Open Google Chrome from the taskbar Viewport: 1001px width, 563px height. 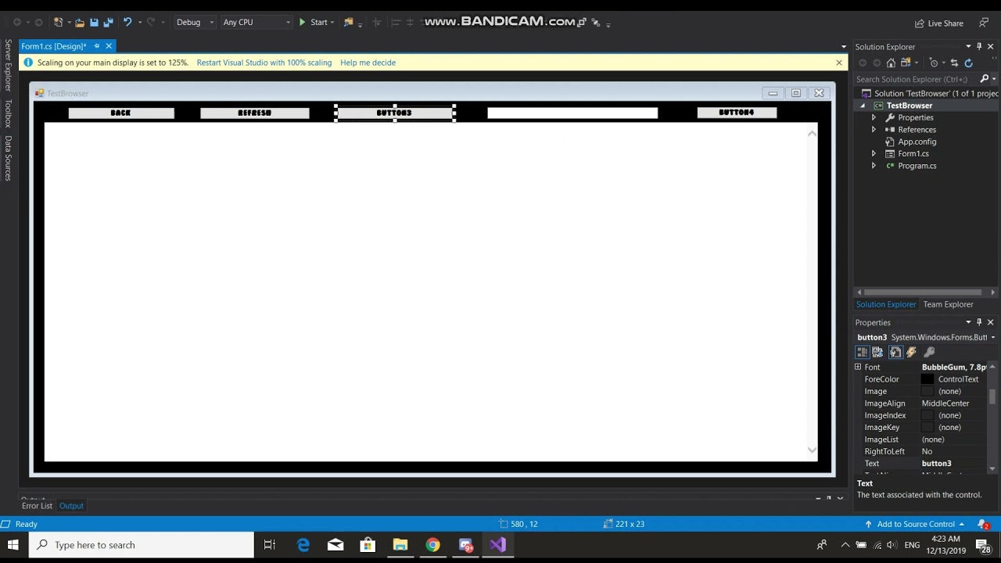[432, 545]
